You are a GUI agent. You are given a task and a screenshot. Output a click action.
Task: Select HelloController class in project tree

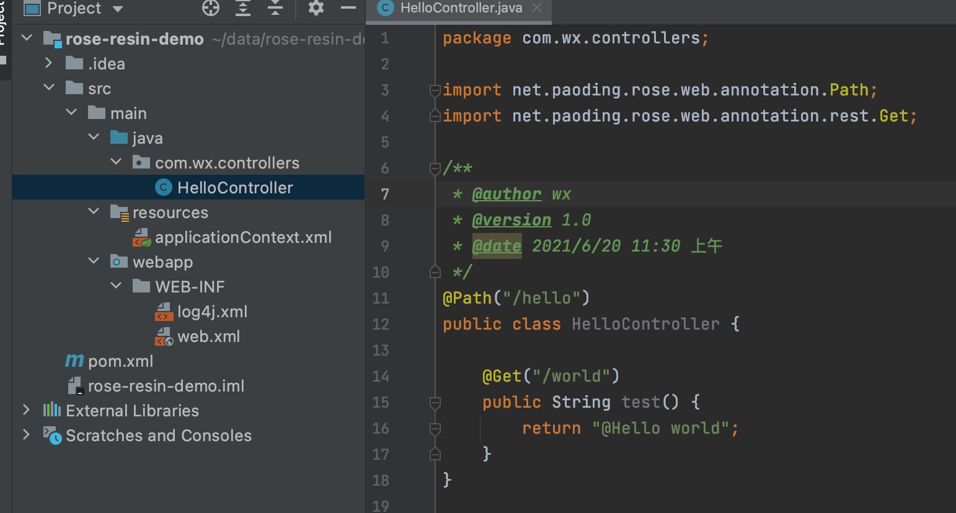coord(188,187)
